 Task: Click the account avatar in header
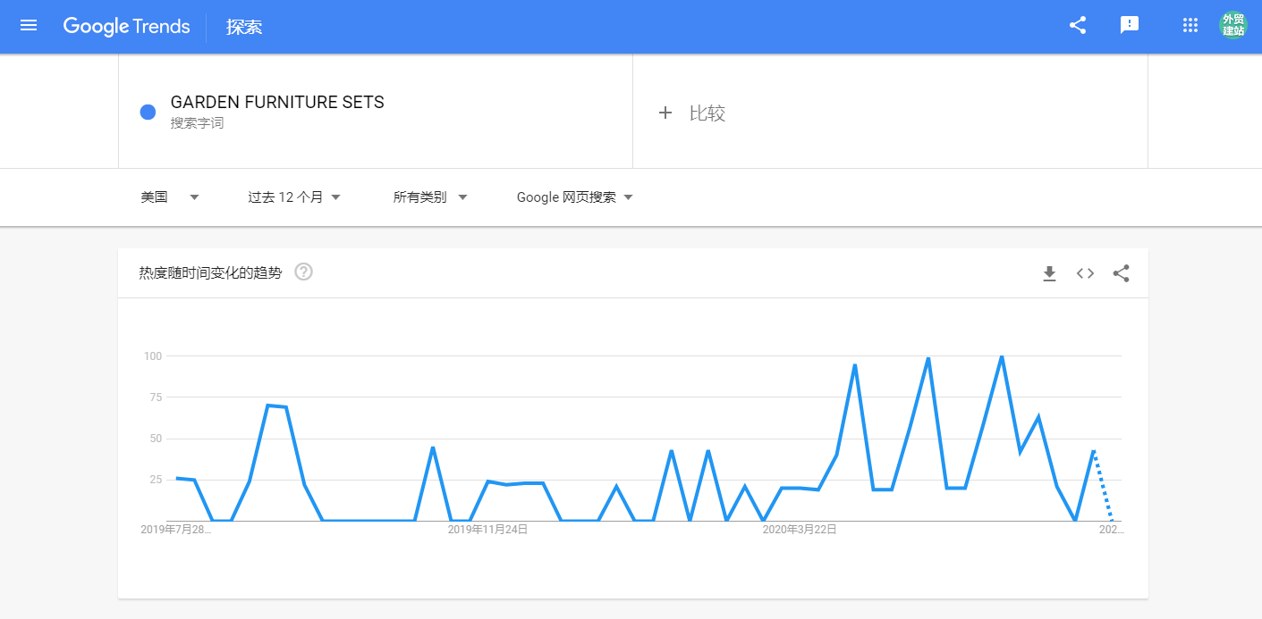pos(1233,25)
